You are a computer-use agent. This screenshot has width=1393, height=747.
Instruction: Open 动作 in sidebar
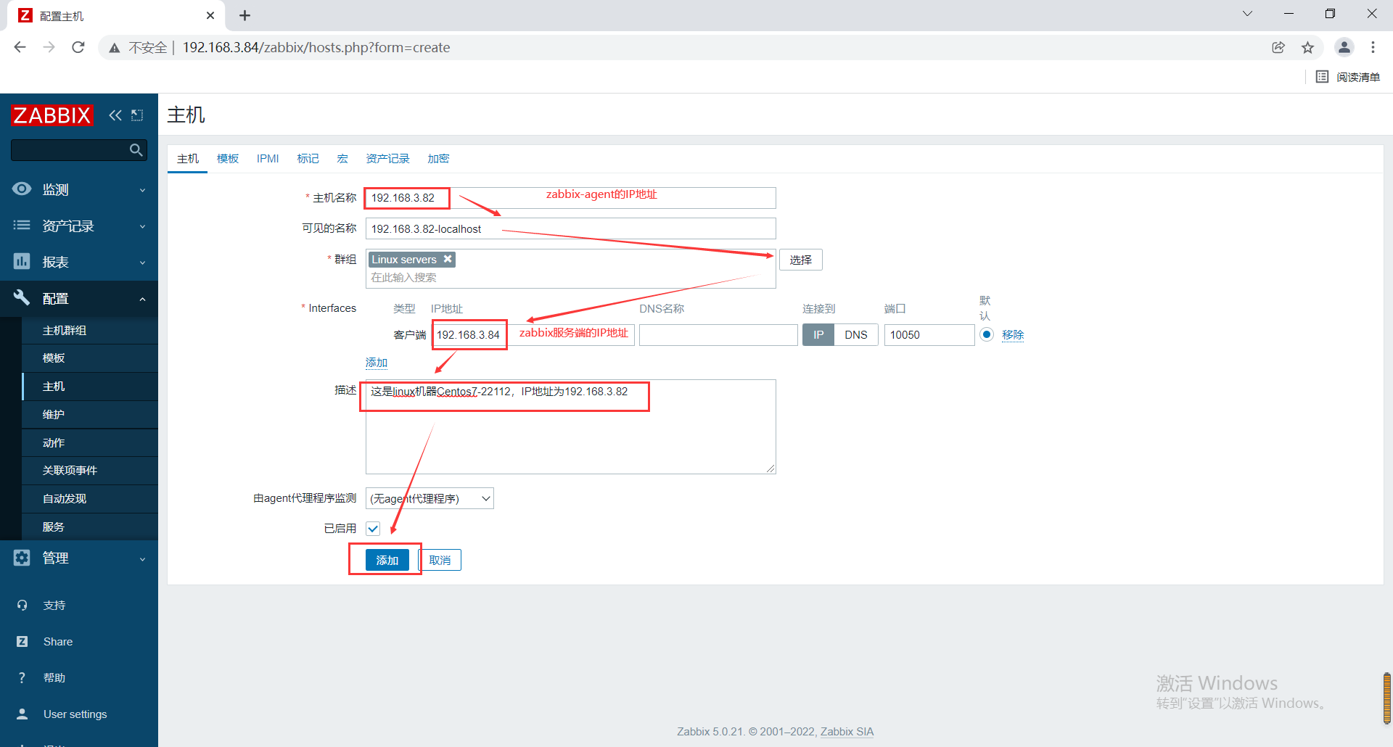(90, 442)
